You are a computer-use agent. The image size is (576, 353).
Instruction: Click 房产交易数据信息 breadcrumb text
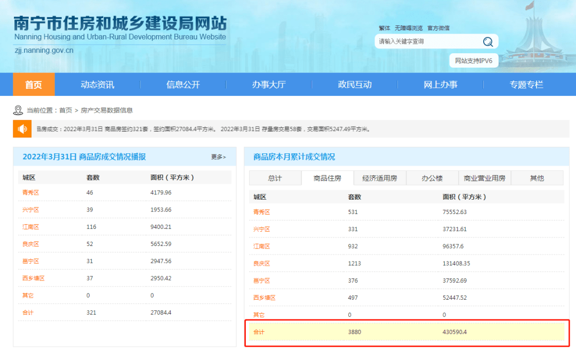pyautogui.click(x=107, y=110)
